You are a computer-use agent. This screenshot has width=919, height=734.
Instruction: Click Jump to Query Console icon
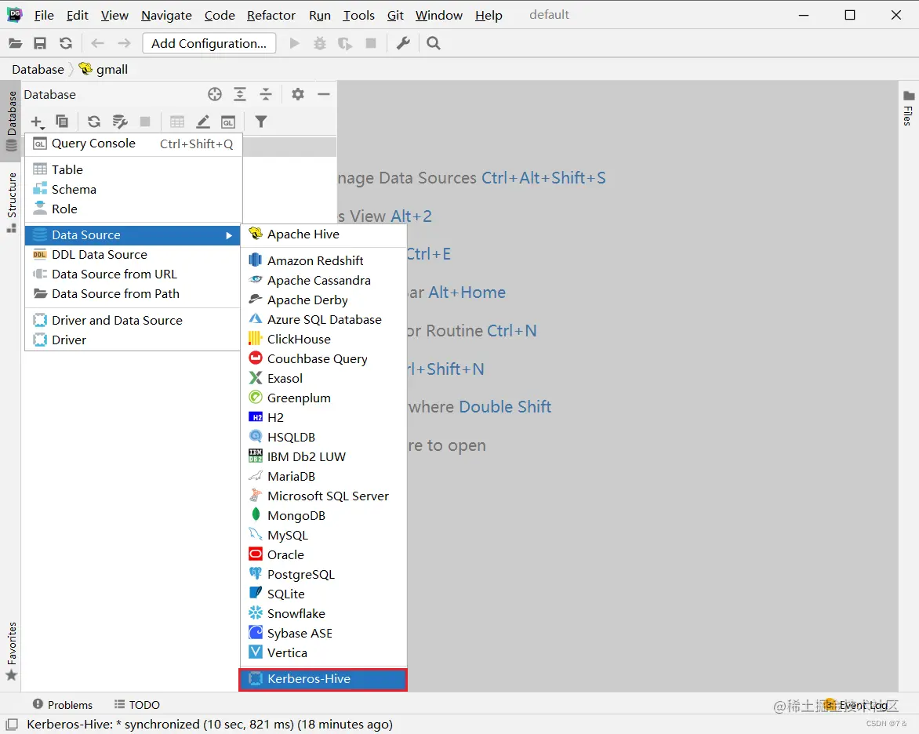[228, 122]
